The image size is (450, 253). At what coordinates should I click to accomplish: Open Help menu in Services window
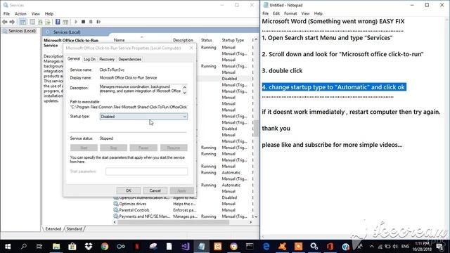49,14
